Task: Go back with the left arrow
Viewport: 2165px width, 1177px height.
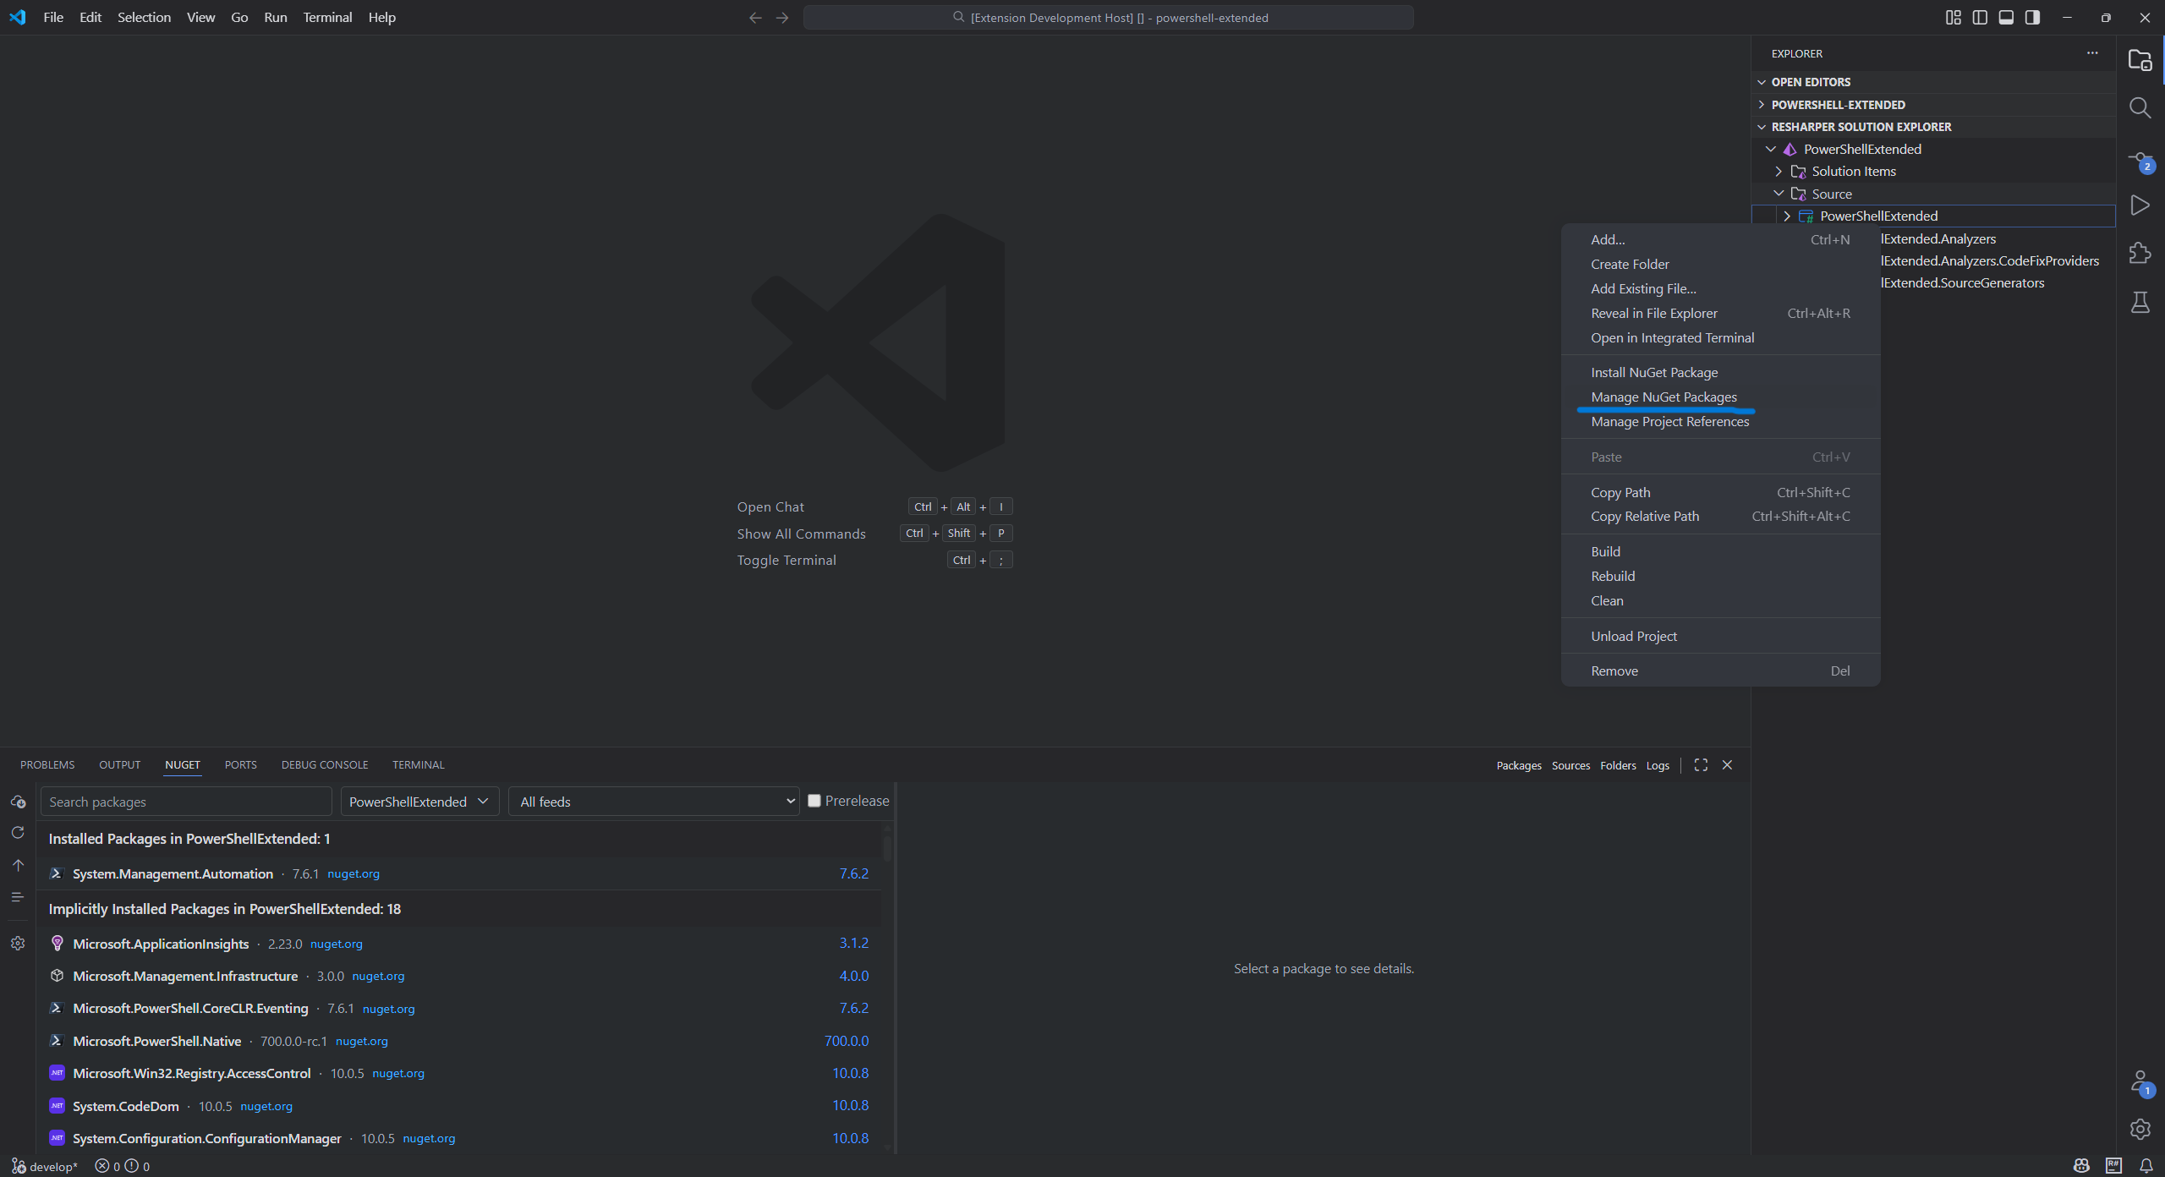Action: (x=755, y=17)
